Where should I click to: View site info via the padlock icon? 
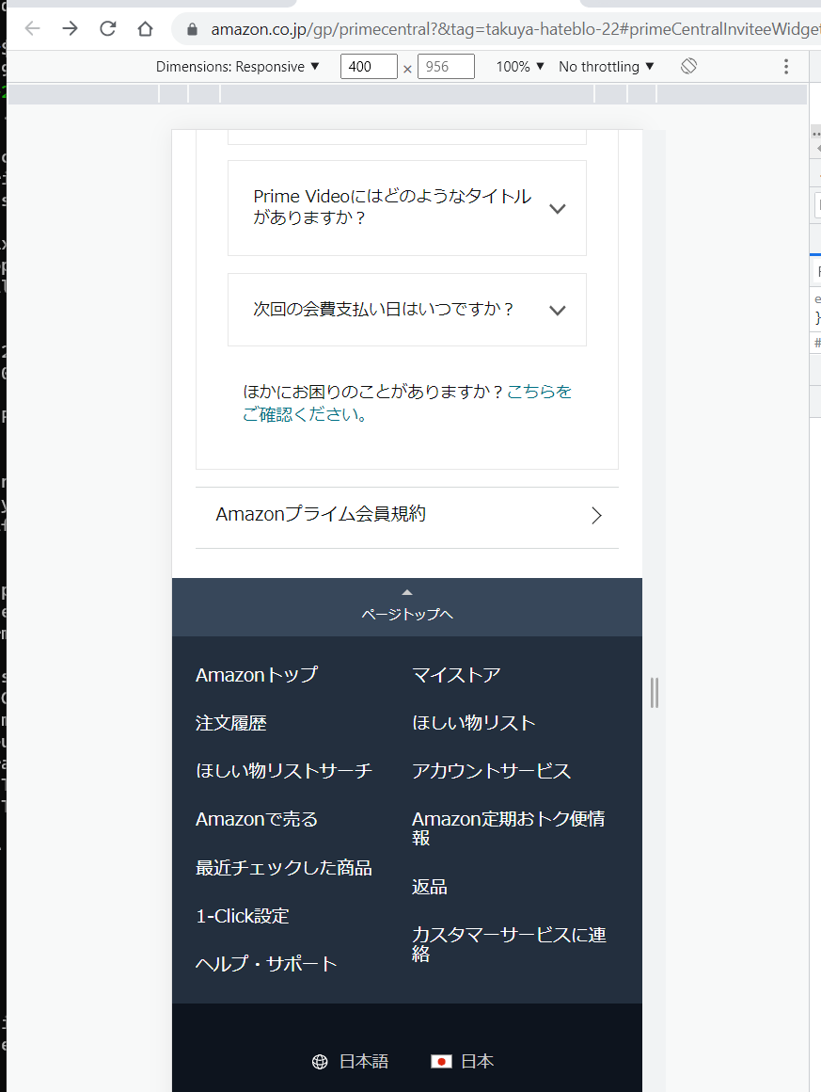coord(193,29)
